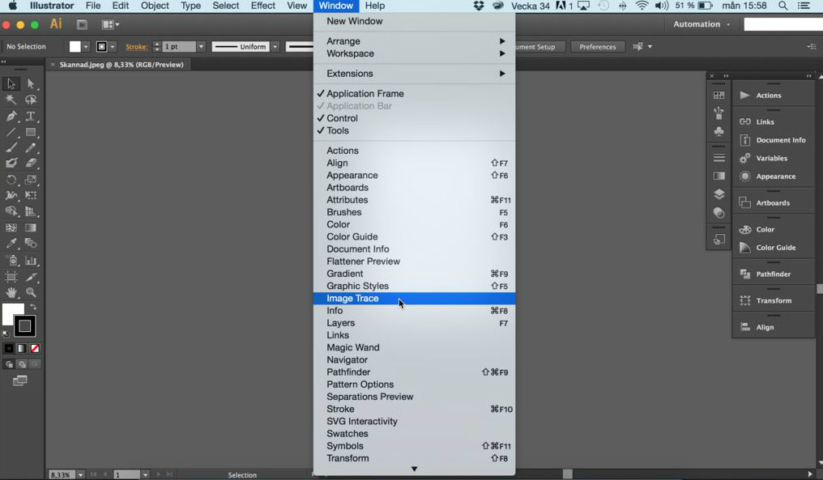The height and width of the screenshot is (480, 823).
Task: Select the Hand tool
Action: click(11, 293)
